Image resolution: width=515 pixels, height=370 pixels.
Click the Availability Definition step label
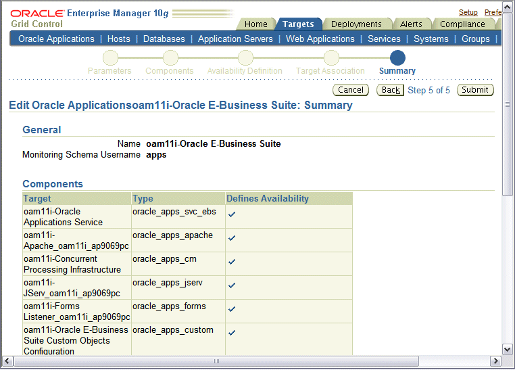point(245,71)
